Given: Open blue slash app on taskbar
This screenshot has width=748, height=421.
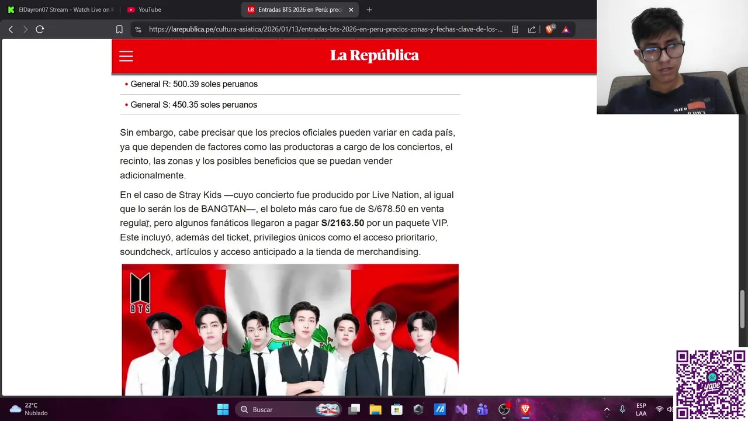Looking at the screenshot, I should pos(439,409).
